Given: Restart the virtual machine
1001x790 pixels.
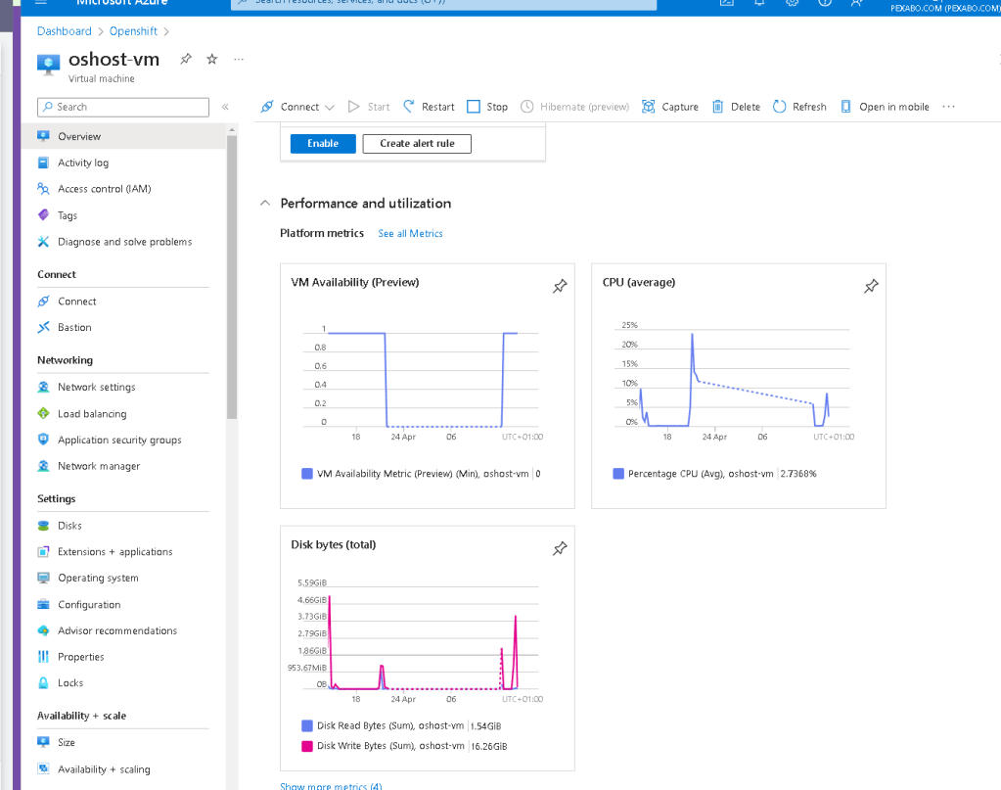Looking at the screenshot, I should tap(429, 107).
